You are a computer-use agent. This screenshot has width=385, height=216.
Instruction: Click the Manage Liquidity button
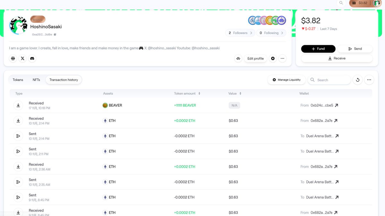[x=286, y=80]
